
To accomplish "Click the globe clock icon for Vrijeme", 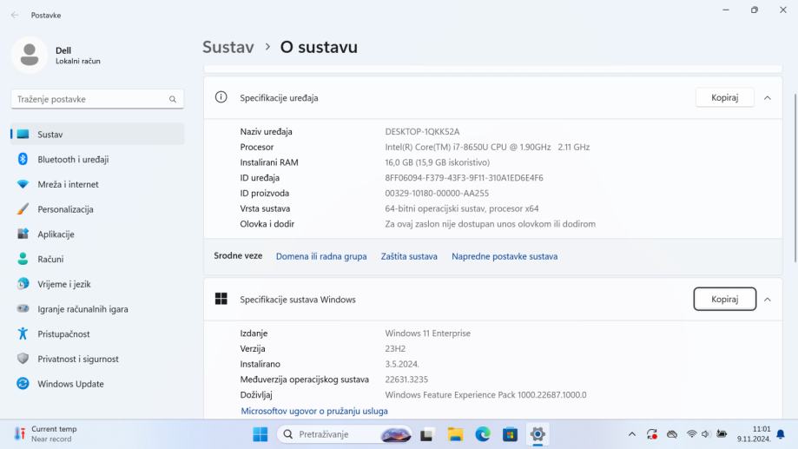I will pos(23,283).
